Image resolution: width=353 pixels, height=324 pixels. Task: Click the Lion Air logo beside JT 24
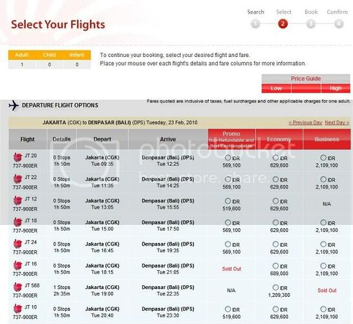[x=17, y=244]
